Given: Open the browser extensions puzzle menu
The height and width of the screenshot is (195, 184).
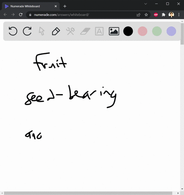Looking at the screenshot, I should click(164, 15).
